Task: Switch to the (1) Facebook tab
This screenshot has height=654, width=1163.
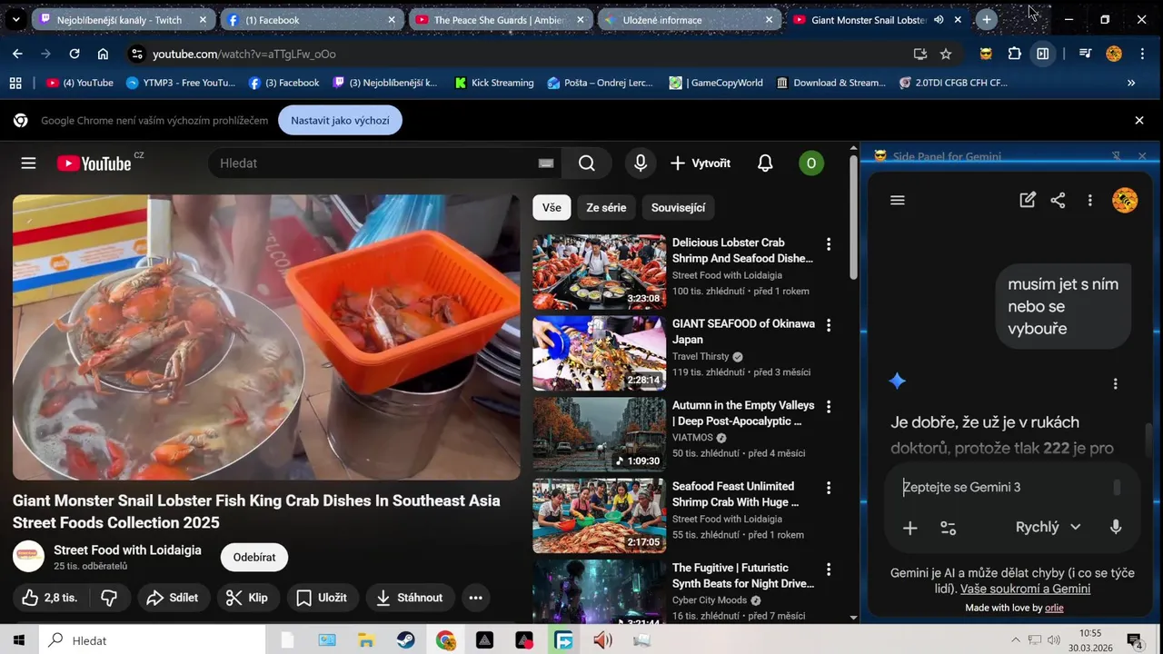Action: coord(313,19)
